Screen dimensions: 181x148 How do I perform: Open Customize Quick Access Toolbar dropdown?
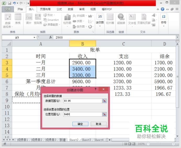click(x=28, y=3)
